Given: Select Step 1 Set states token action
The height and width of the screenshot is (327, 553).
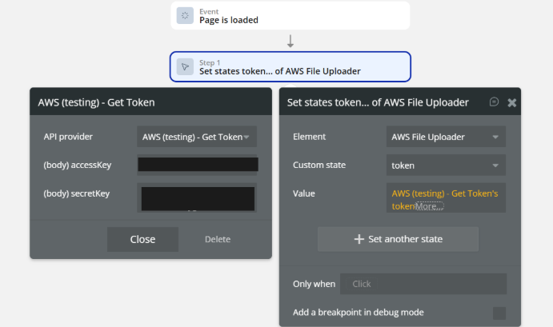Looking at the screenshot, I should pos(290,66).
